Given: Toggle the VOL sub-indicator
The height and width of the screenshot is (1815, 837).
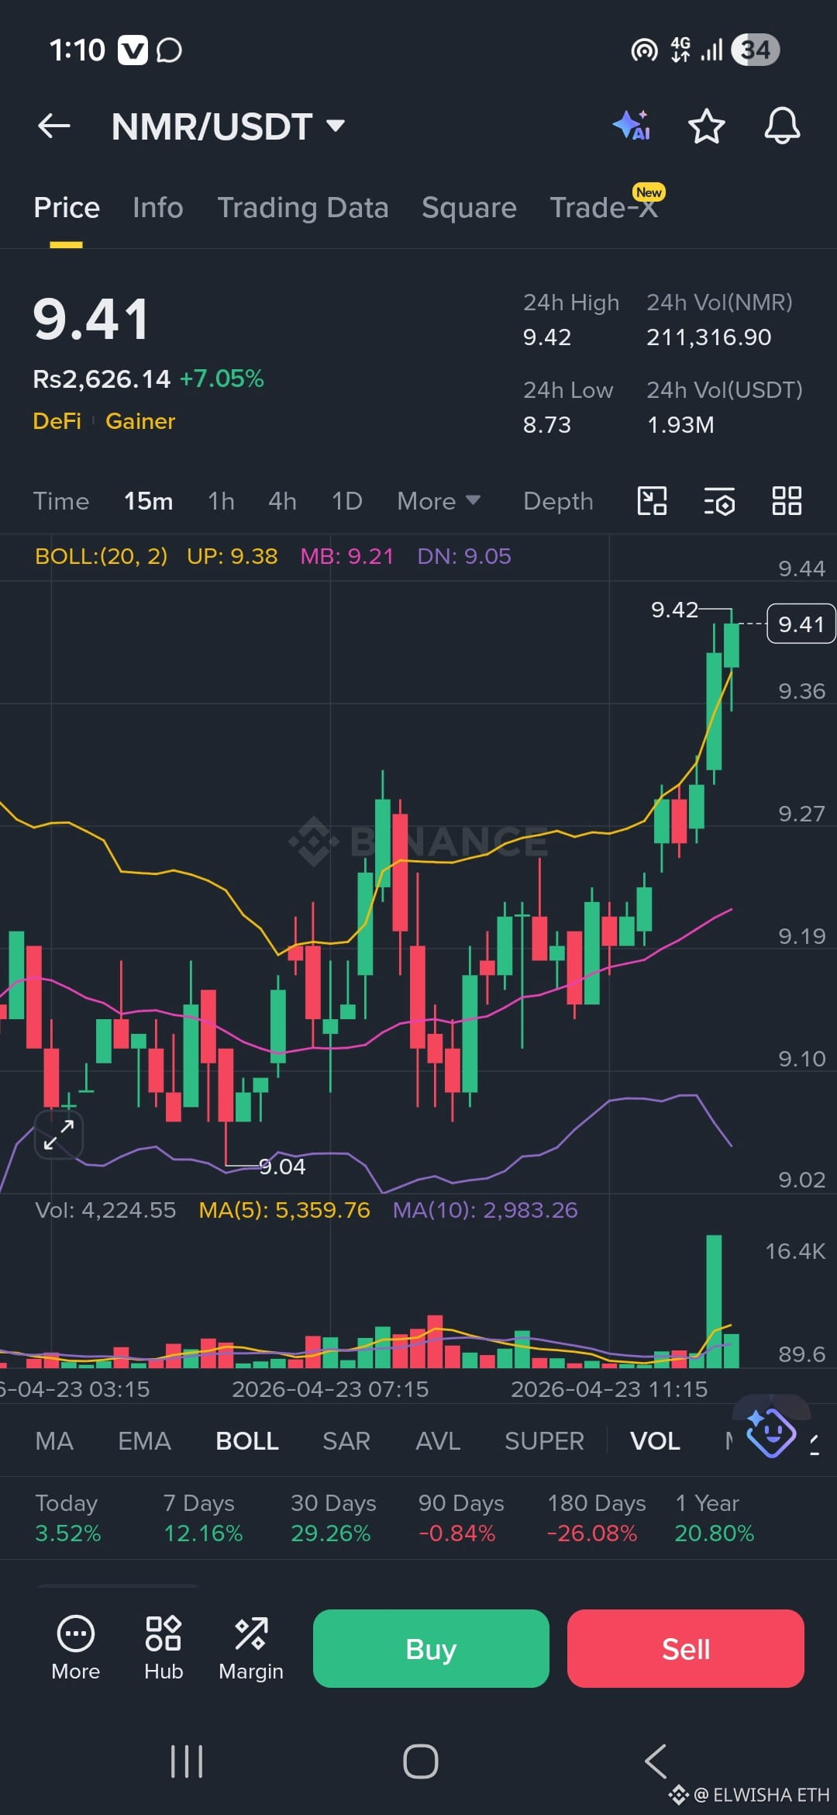Looking at the screenshot, I should pyautogui.click(x=655, y=1441).
